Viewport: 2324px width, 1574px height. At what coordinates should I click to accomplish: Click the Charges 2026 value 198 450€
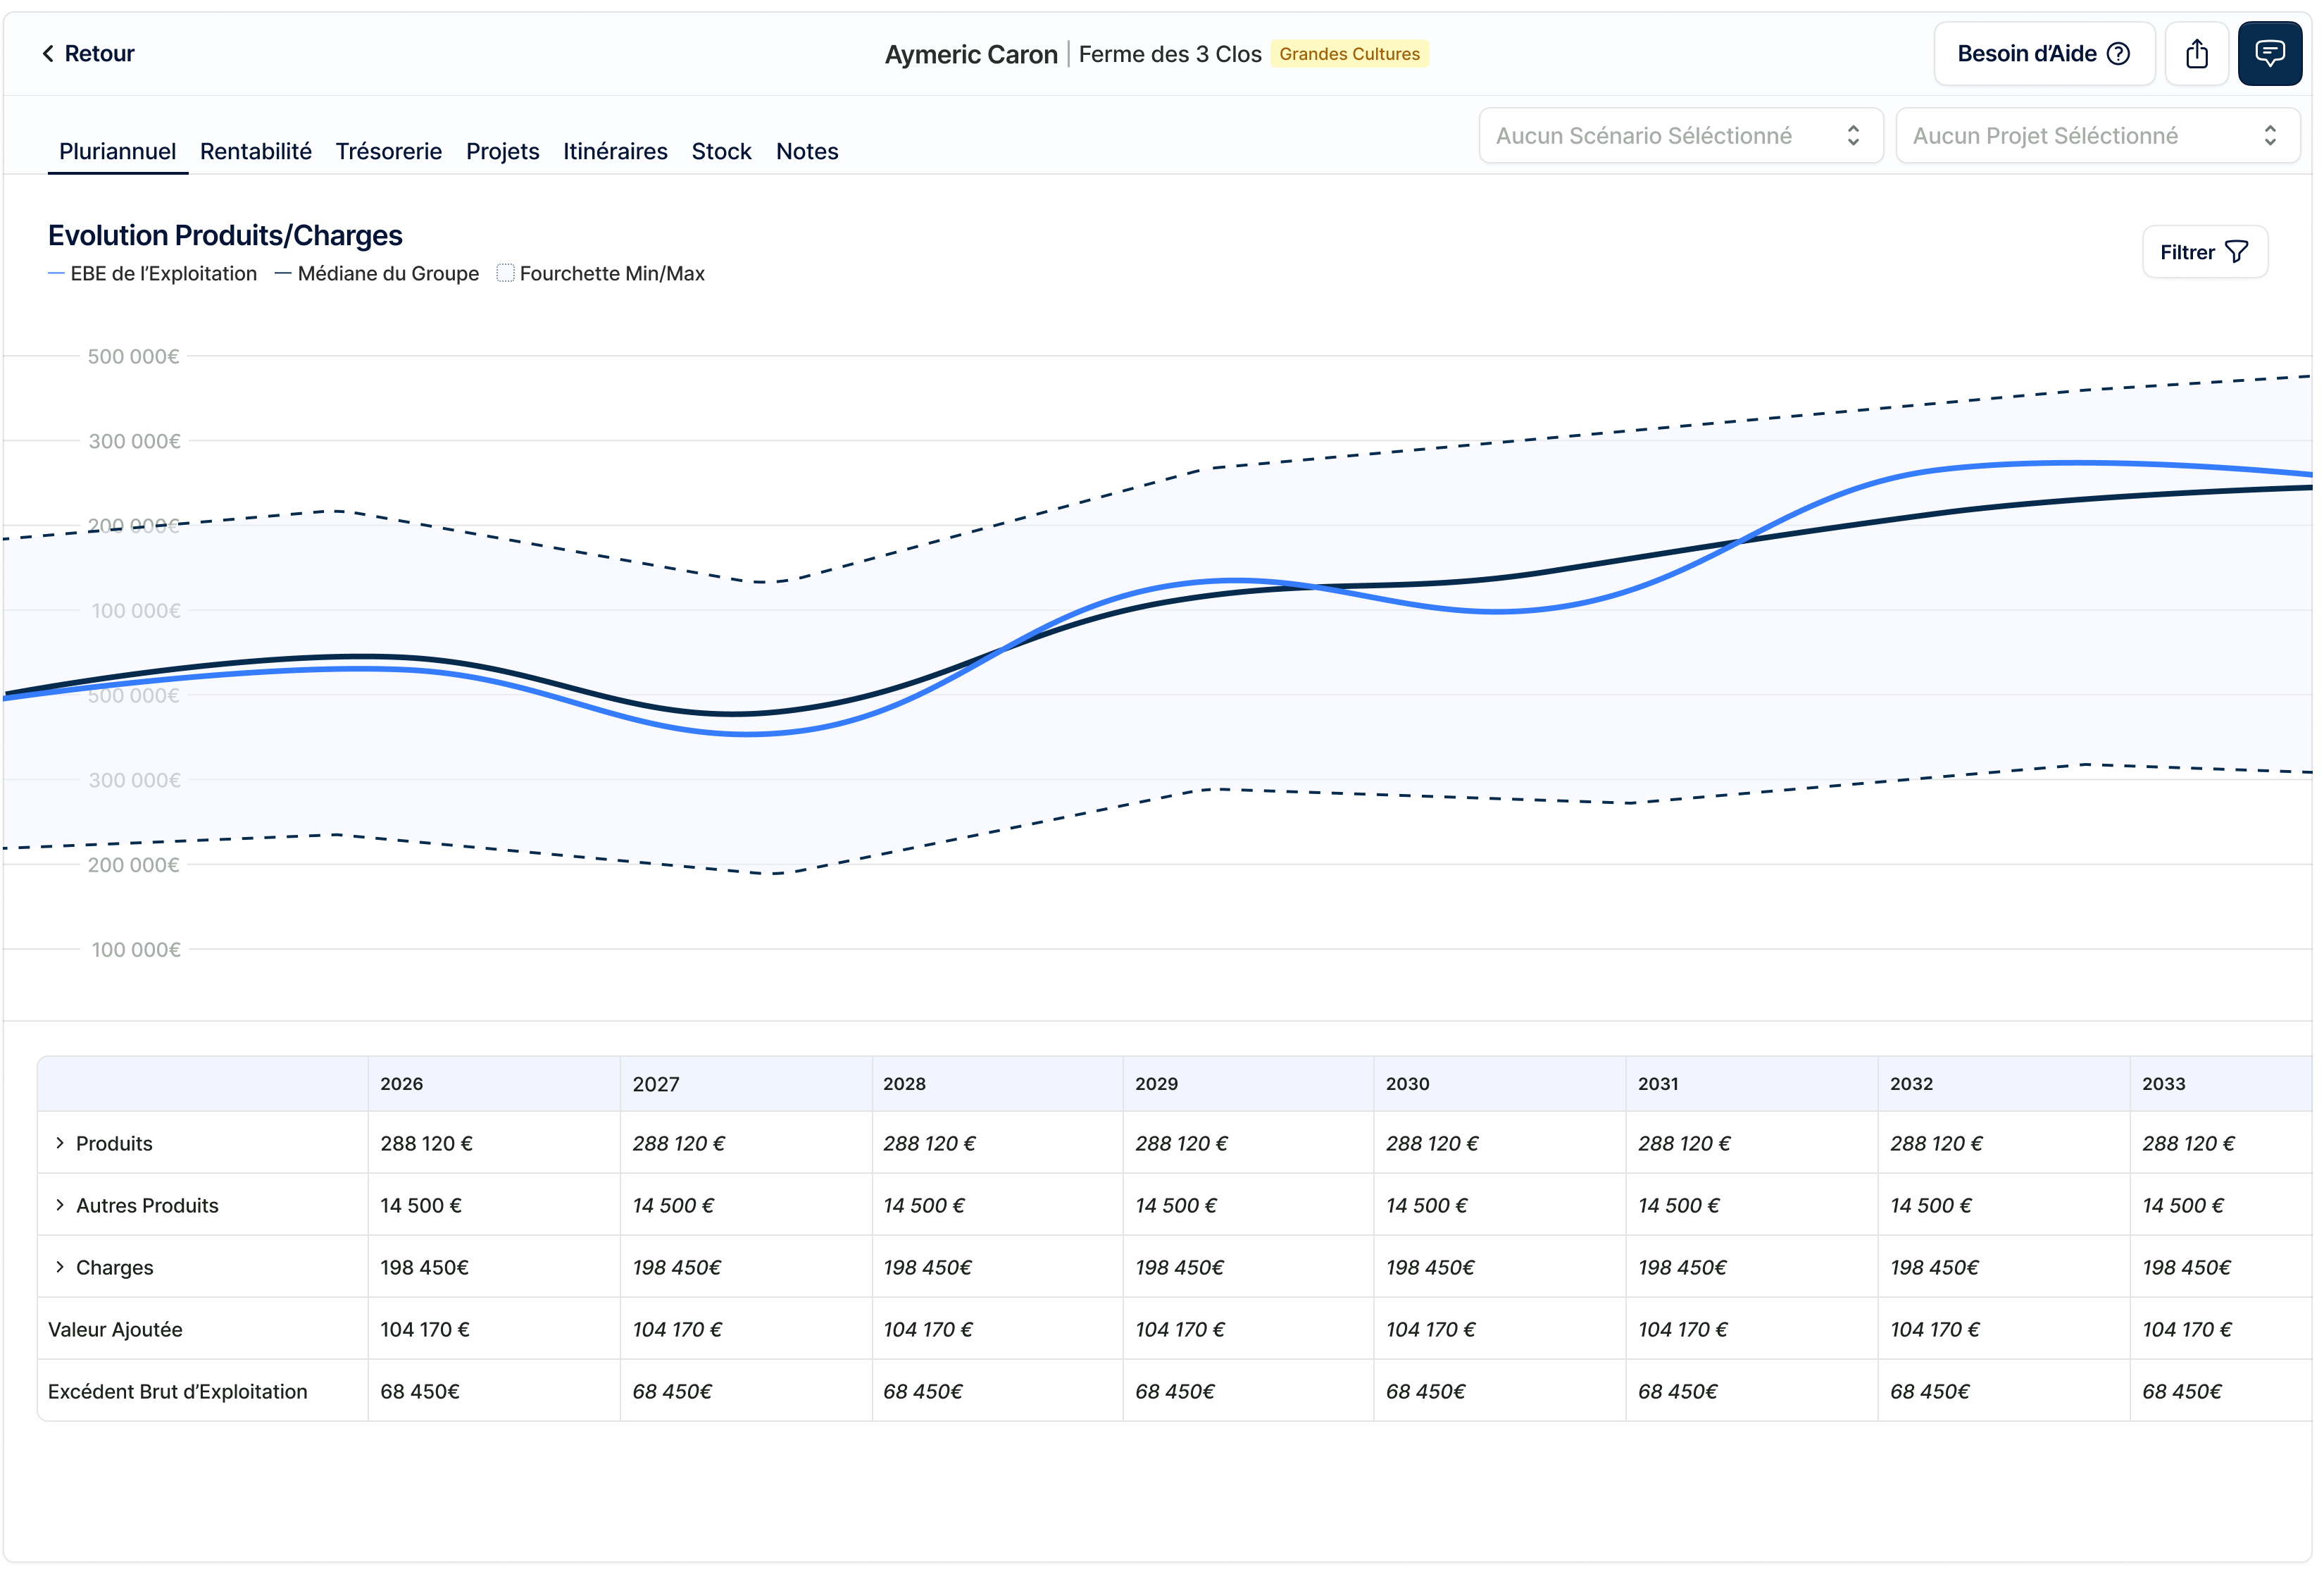click(425, 1267)
